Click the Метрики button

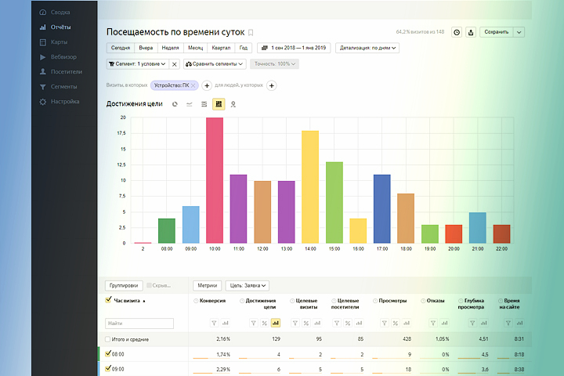(207, 285)
